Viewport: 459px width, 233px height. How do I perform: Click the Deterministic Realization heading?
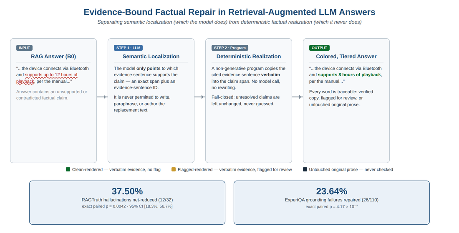coord(249,56)
